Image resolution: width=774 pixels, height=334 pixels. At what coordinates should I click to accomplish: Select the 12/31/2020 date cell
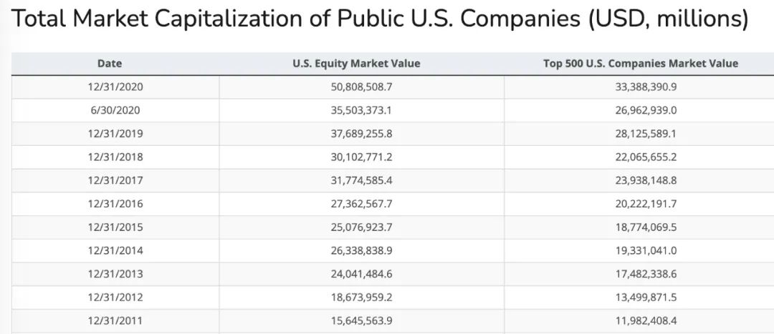[115, 87]
